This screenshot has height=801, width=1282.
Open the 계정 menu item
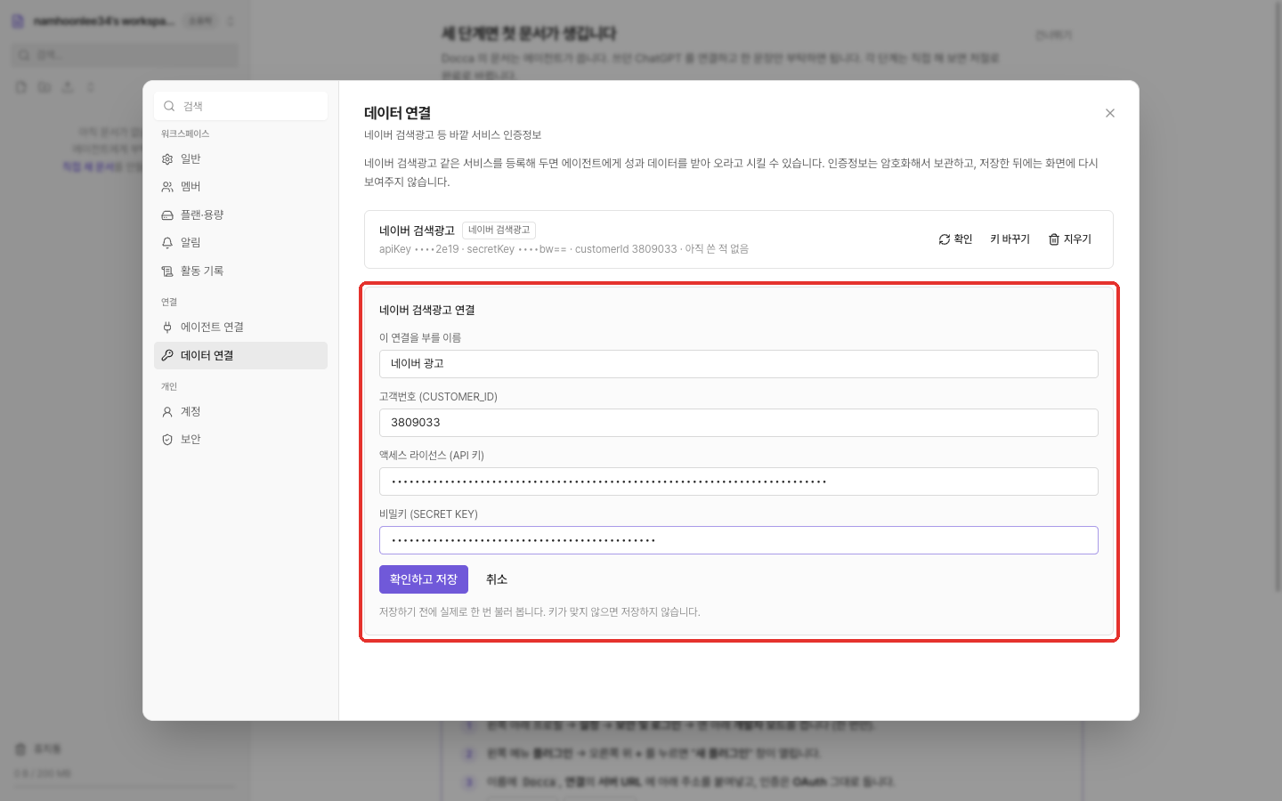[240, 412]
